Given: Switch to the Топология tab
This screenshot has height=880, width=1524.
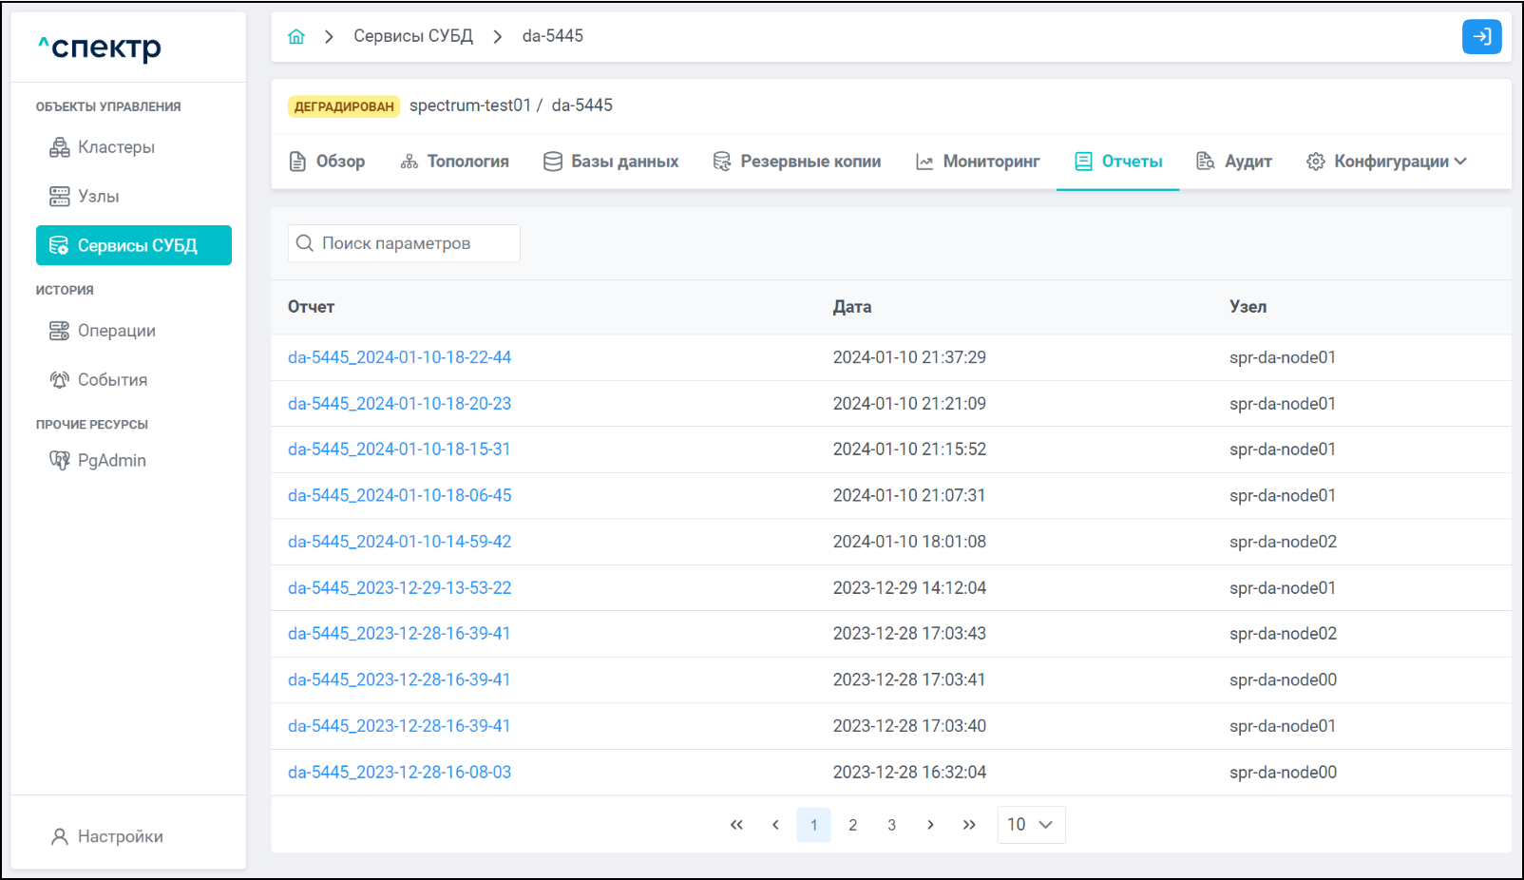Looking at the screenshot, I should [x=455, y=162].
